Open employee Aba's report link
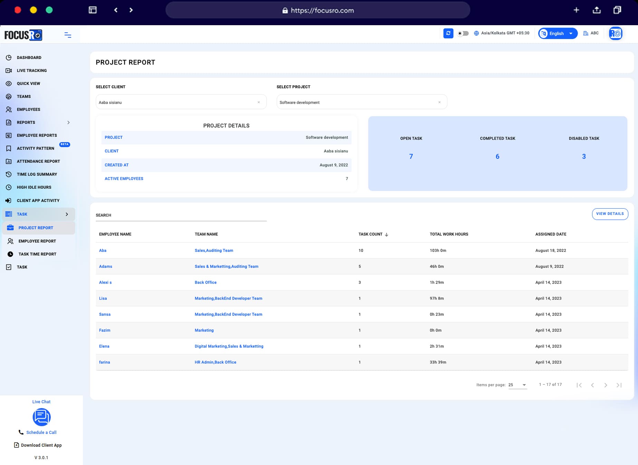Image resolution: width=638 pixels, height=465 pixels. (x=103, y=250)
